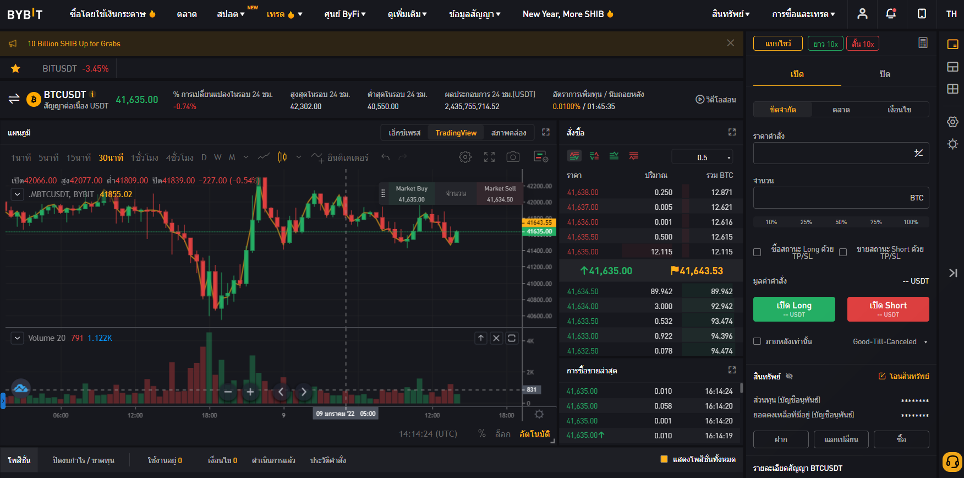The width and height of the screenshot is (964, 478).
Task: Select candlestick chart style icon
Action: pyautogui.click(x=282, y=157)
